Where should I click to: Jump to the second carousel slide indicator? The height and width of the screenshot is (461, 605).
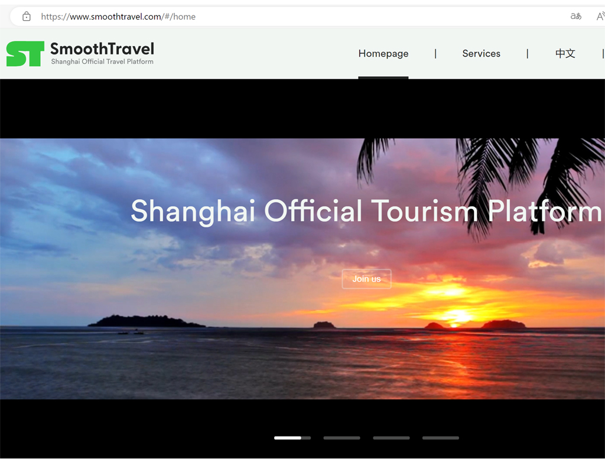click(341, 438)
